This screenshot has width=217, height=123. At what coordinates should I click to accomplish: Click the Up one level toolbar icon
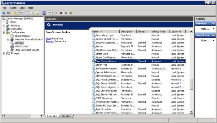pyautogui.click(x=15, y=13)
